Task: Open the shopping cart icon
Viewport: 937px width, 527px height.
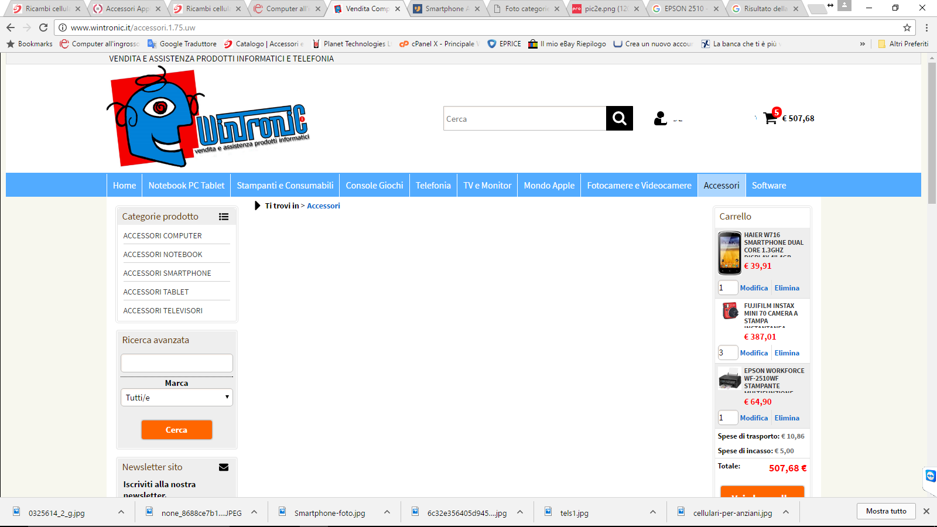Action: [x=771, y=118]
